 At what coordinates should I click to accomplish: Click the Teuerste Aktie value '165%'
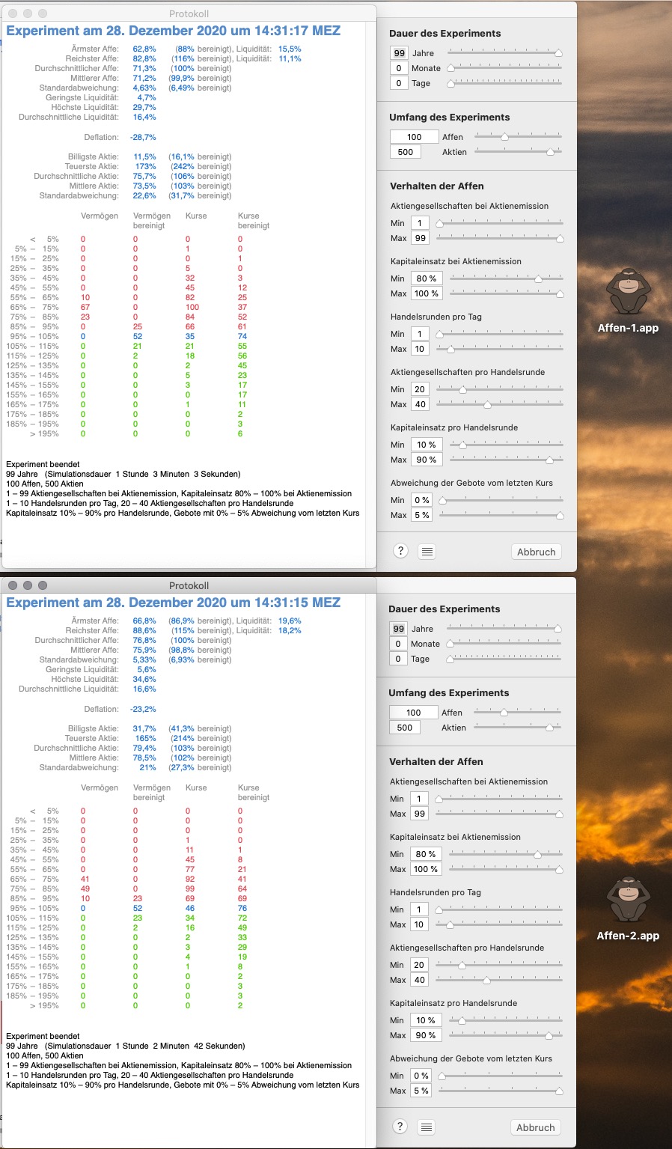click(x=146, y=739)
